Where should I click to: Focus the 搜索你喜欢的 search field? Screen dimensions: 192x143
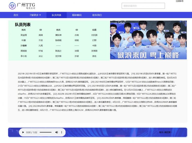coord(143,6)
